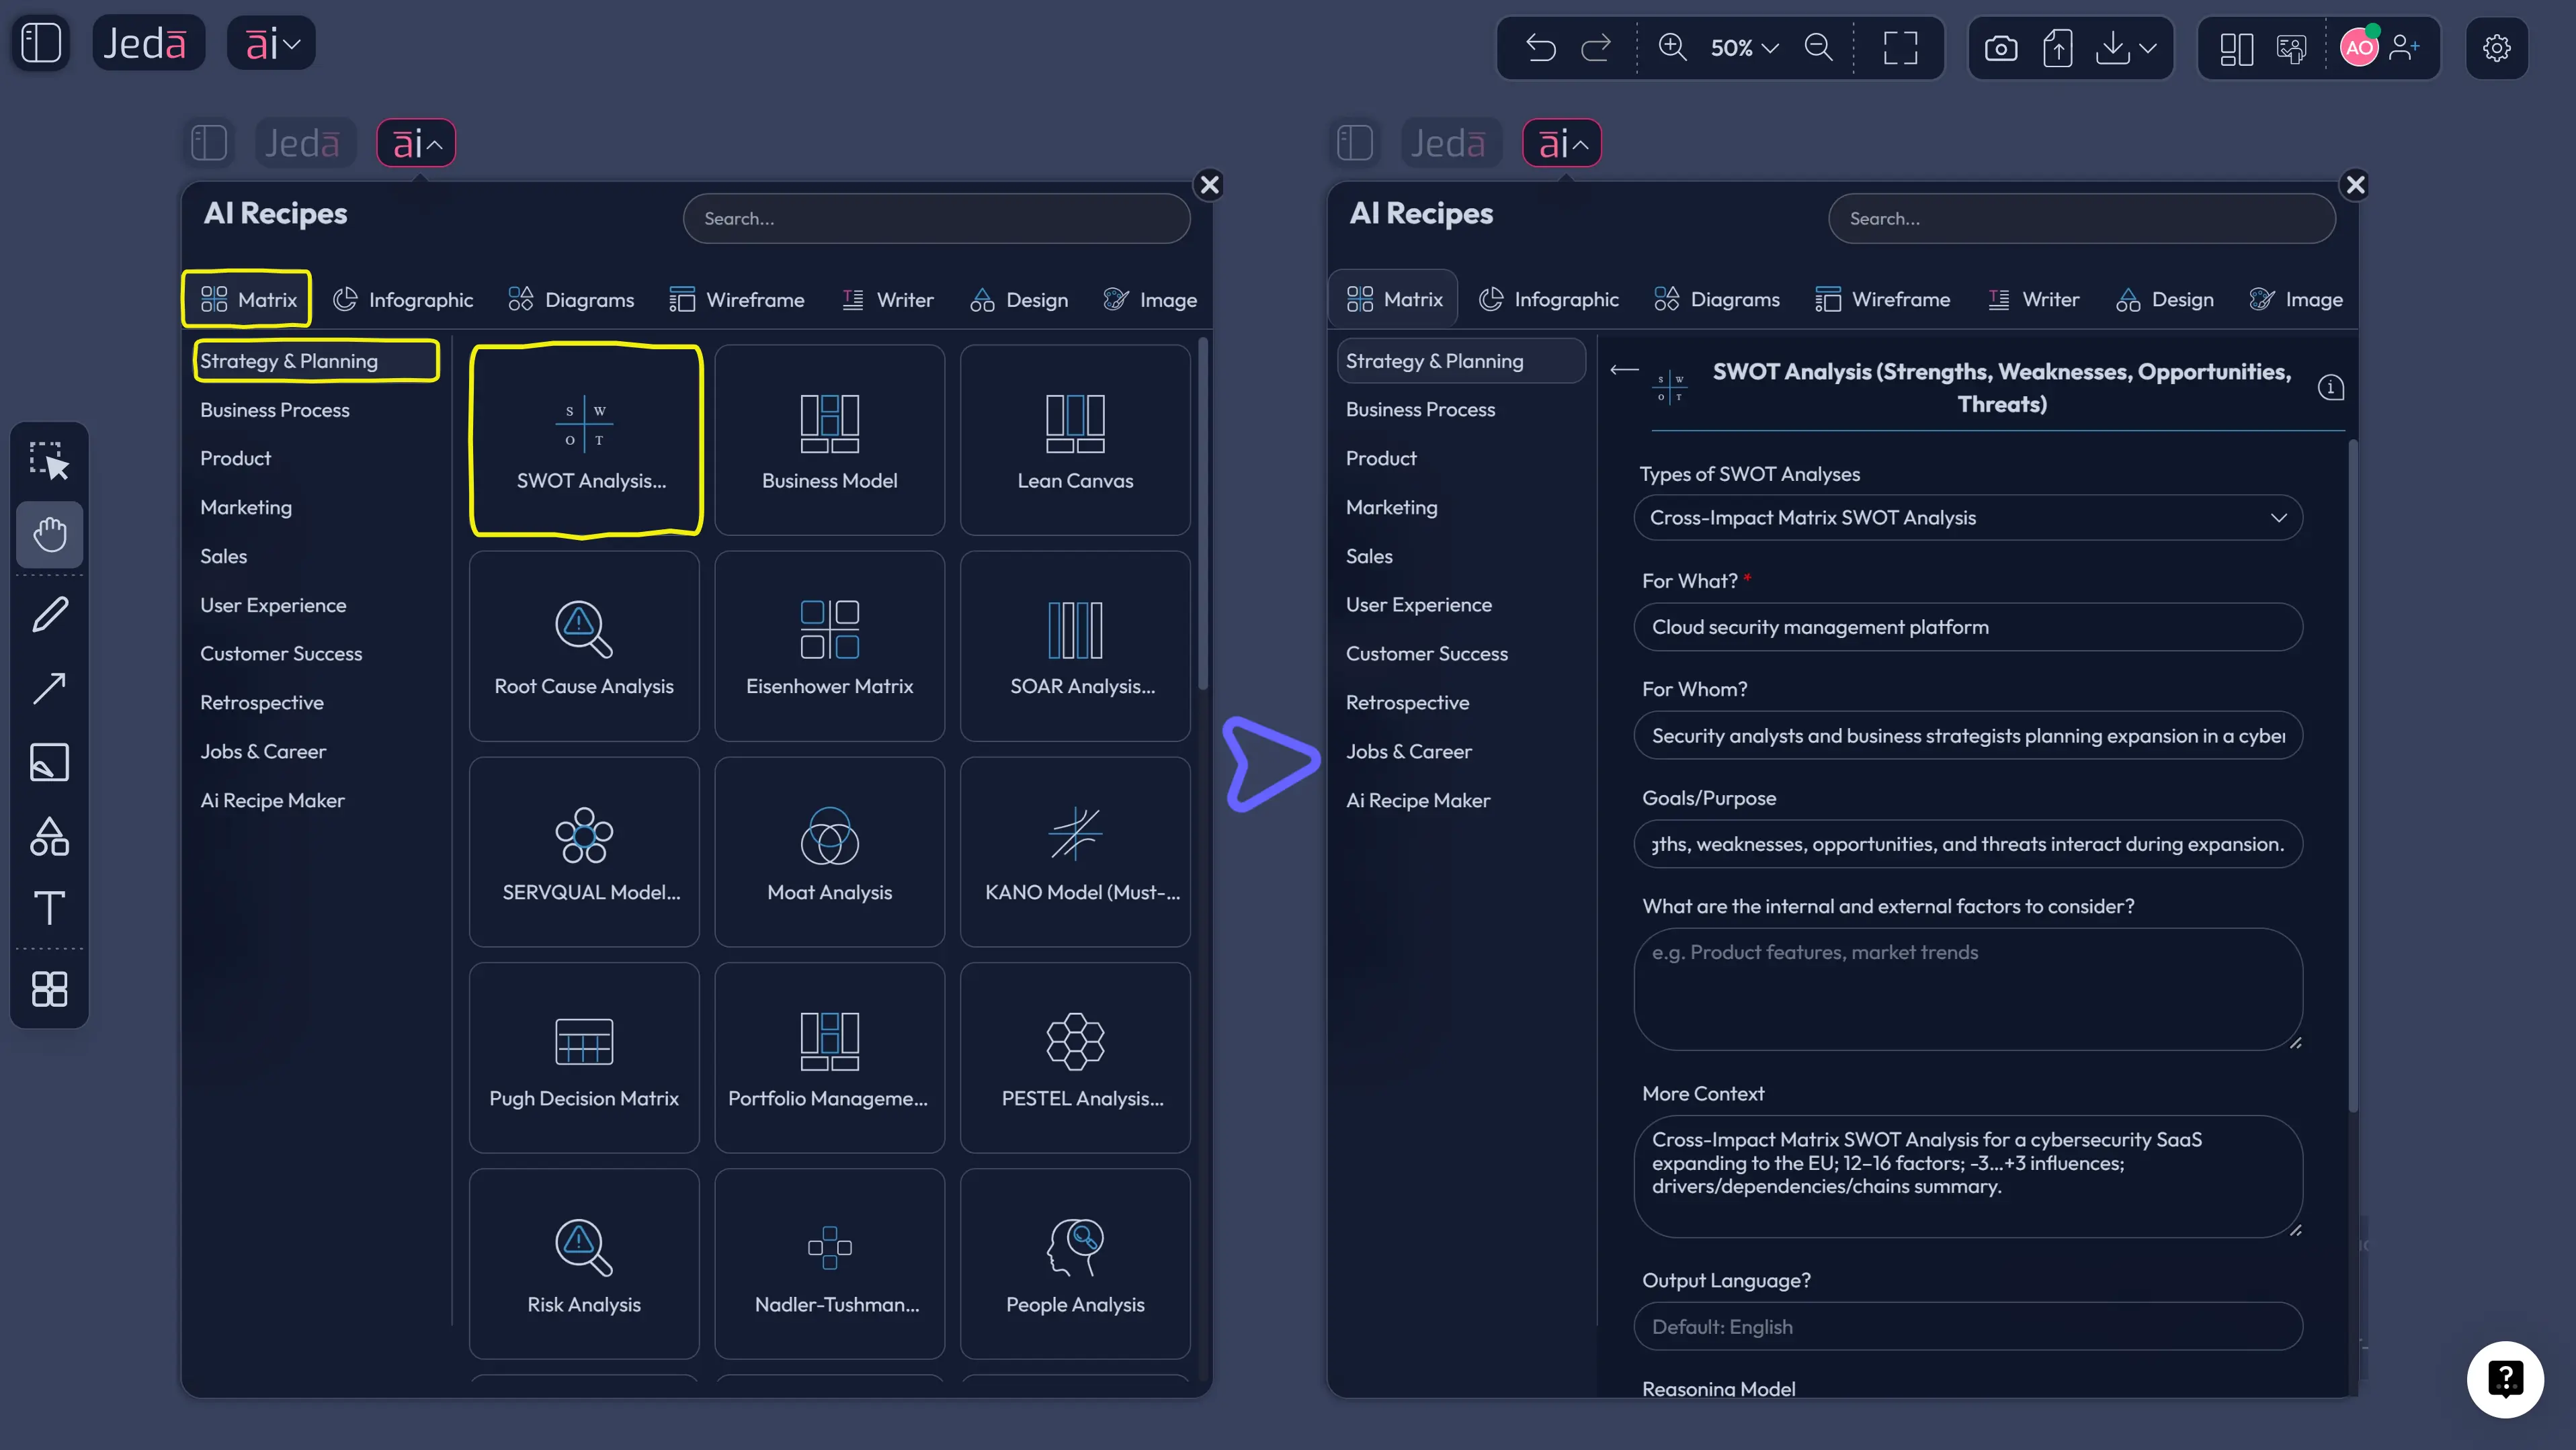Select the Hand tool in left toolbar
The image size is (2576, 1450).
[x=50, y=534]
